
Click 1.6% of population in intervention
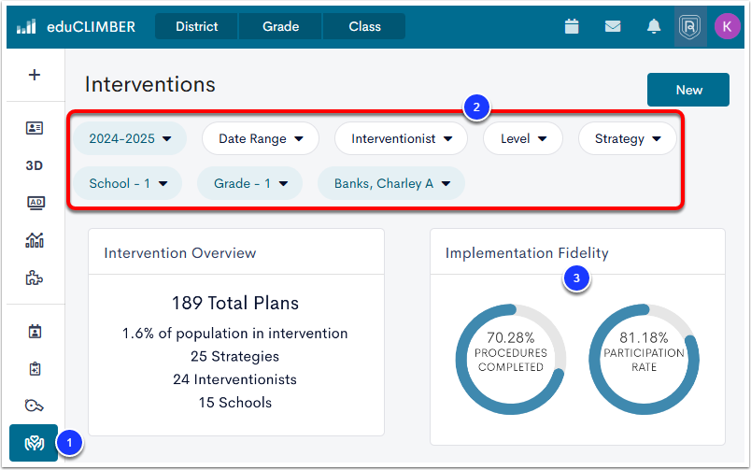[x=234, y=334]
